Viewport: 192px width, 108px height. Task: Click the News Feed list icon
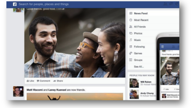(x=131, y=13)
